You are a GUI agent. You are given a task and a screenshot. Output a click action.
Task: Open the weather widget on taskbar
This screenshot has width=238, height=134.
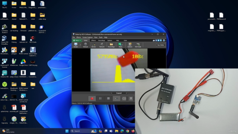click(x=8, y=131)
